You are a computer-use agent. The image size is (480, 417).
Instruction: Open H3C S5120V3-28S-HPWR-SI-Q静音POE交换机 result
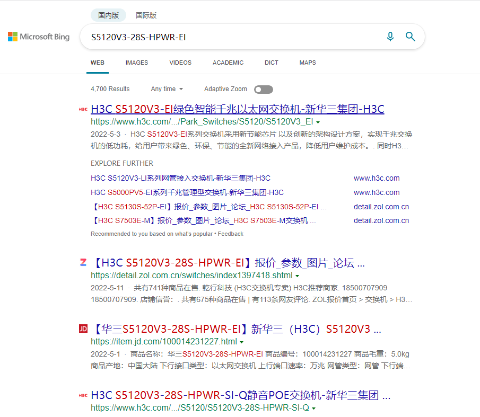(241, 395)
